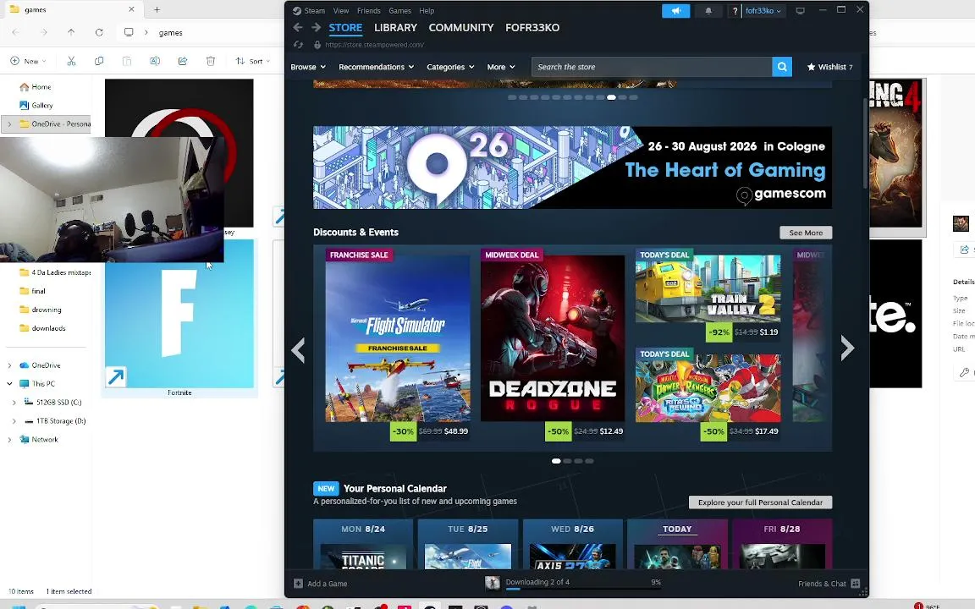This screenshot has width=975, height=609.
Task: Close the games Explorer tab
Action: click(131, 9)
